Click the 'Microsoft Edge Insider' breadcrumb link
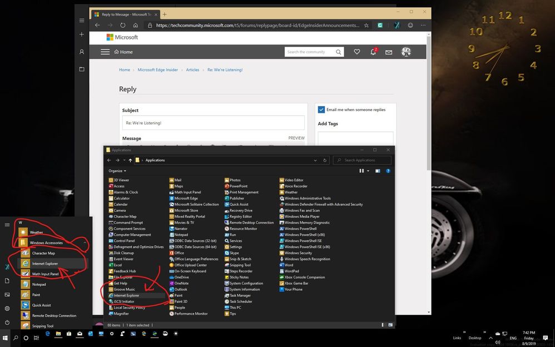Viewport: 555px width, 347px height. [157, 70]
